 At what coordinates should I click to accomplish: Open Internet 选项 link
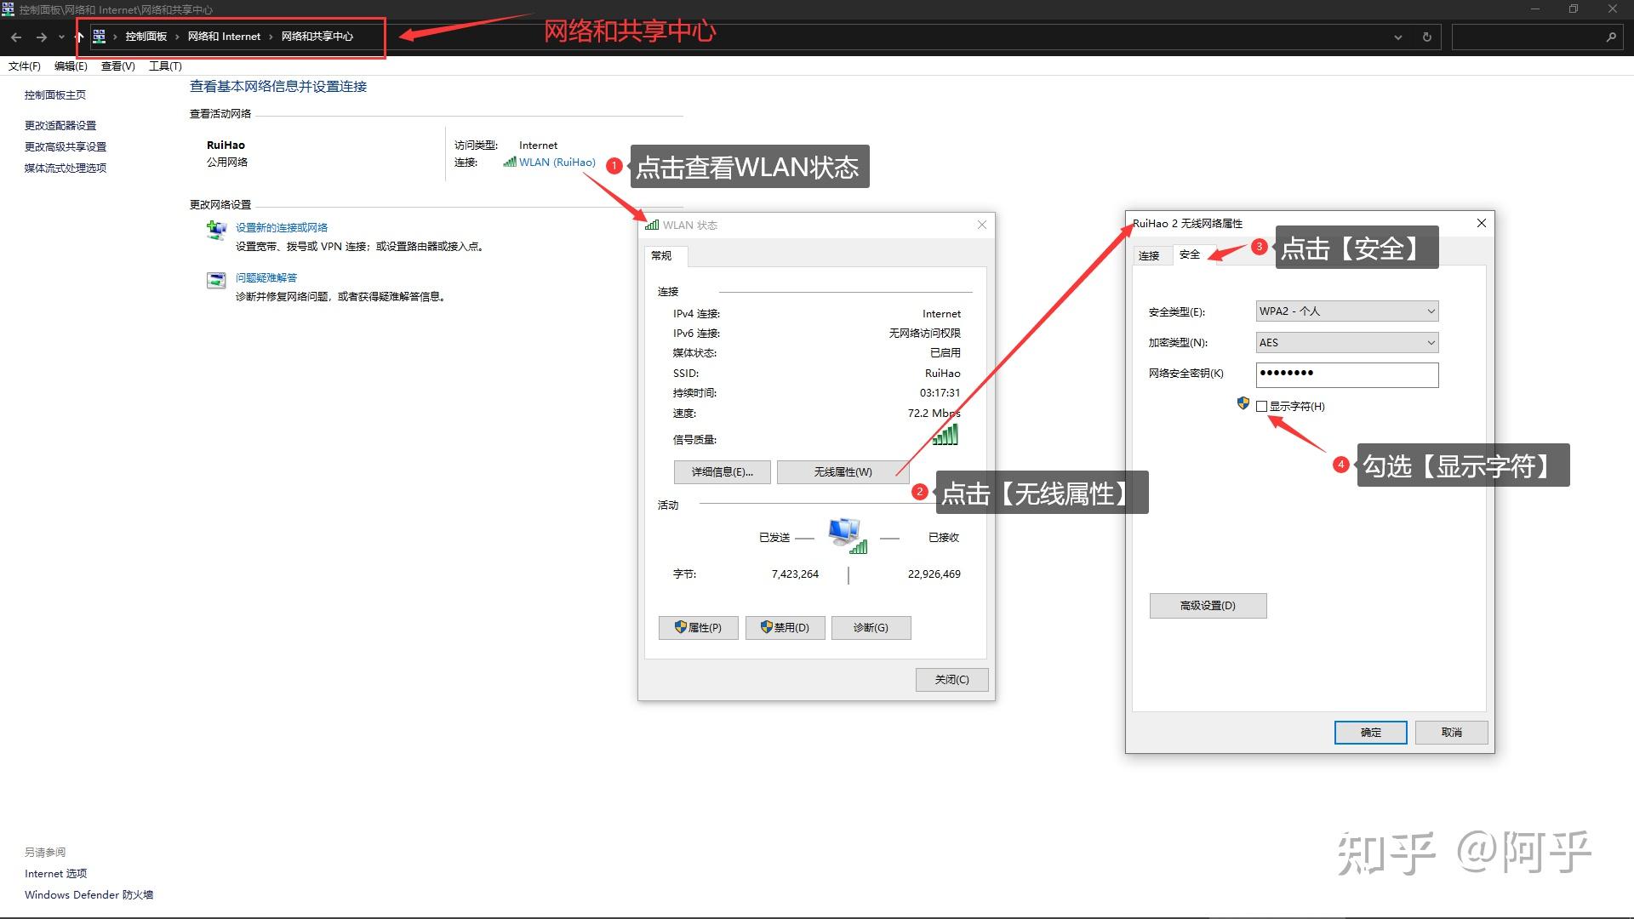click(56, 874)
